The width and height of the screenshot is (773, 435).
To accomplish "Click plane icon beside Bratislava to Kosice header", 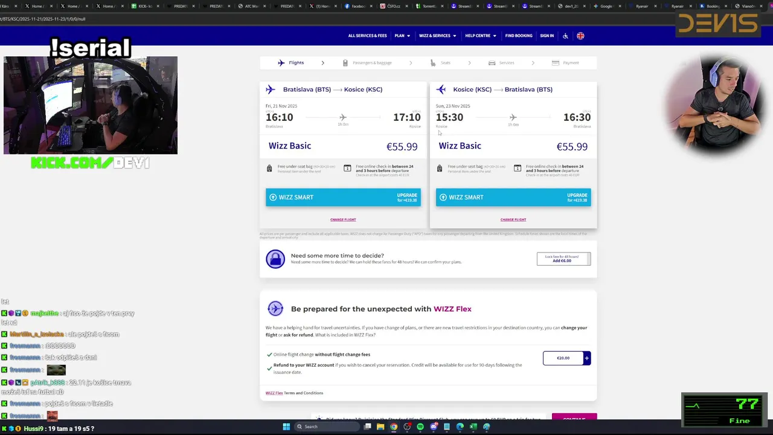I will [271, 89].
